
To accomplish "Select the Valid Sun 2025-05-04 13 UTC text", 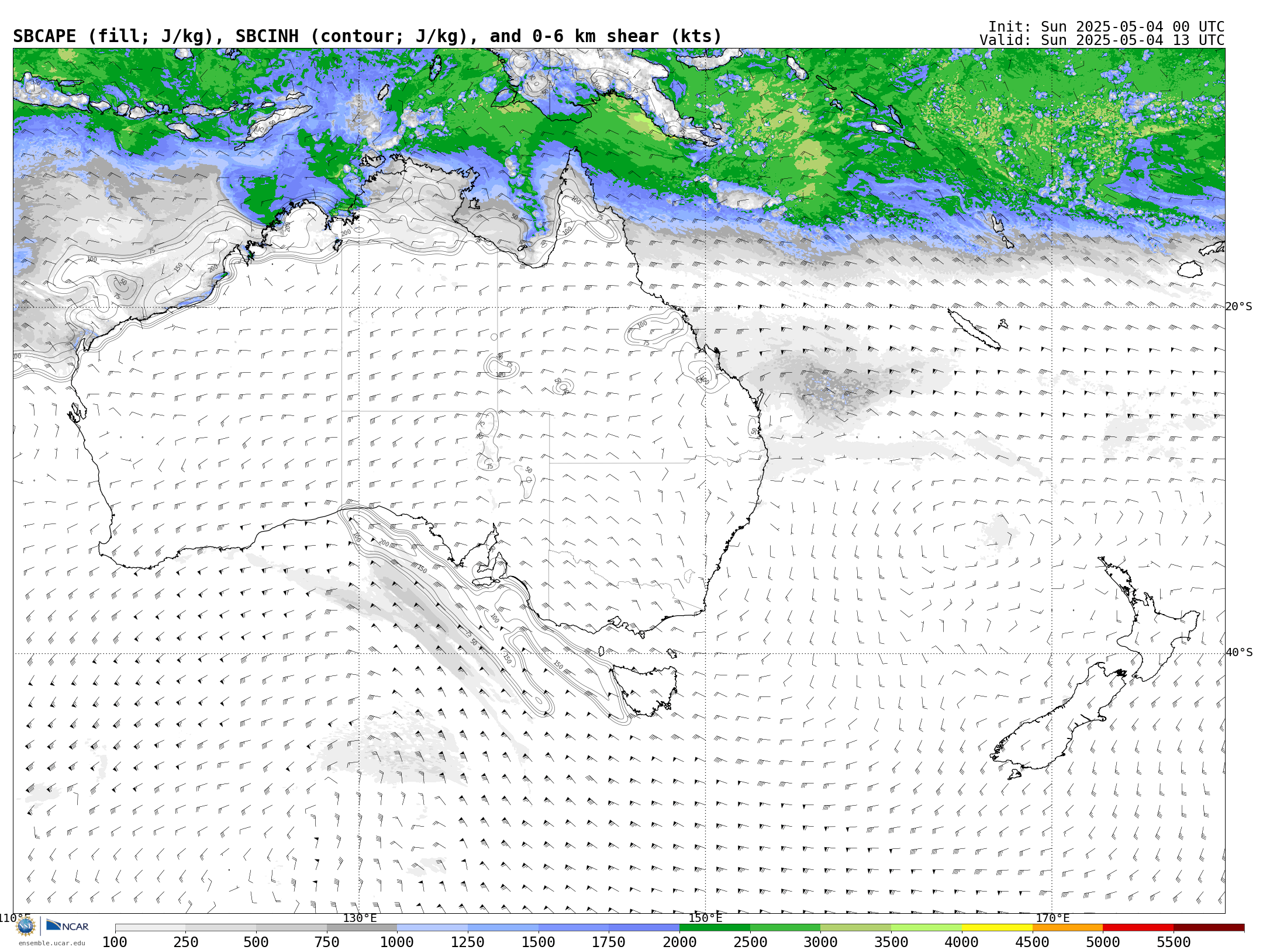I will coord(1102,40).
